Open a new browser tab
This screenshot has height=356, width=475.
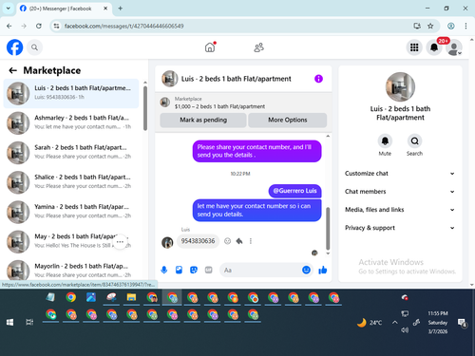click(x=121, y=9)
